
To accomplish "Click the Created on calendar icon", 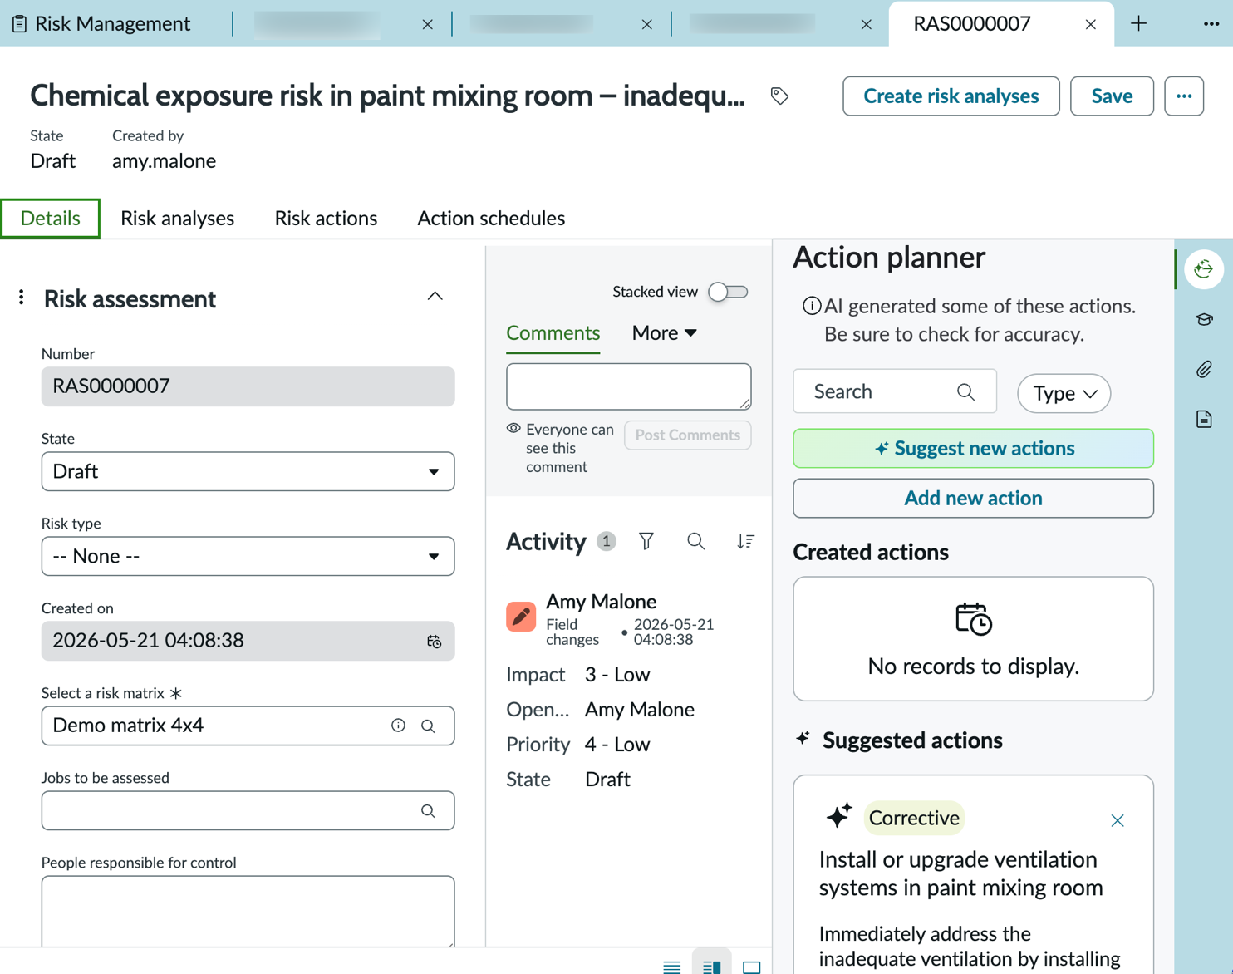I will [434, 642].
